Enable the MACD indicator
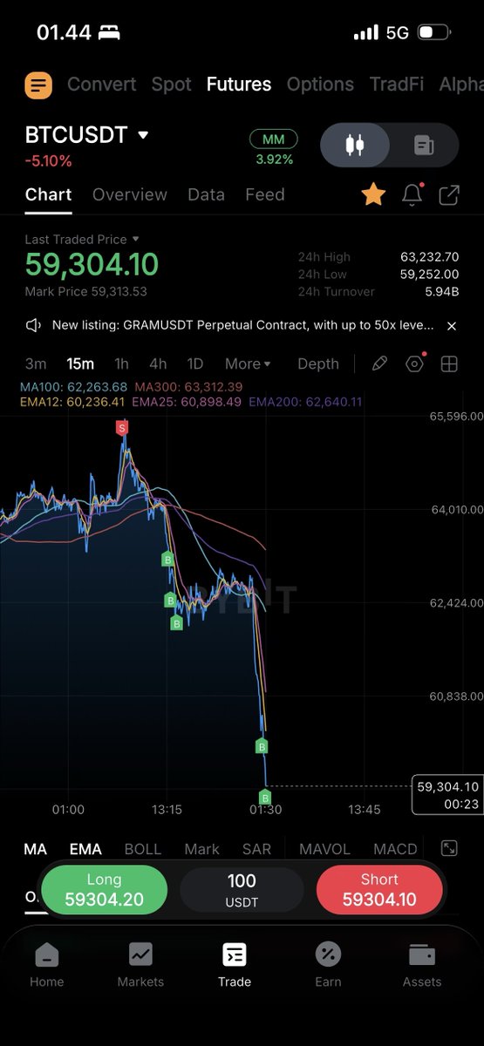 coord(395,849)
